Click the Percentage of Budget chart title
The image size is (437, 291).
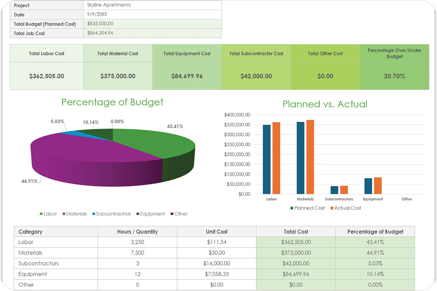[112, 102]
